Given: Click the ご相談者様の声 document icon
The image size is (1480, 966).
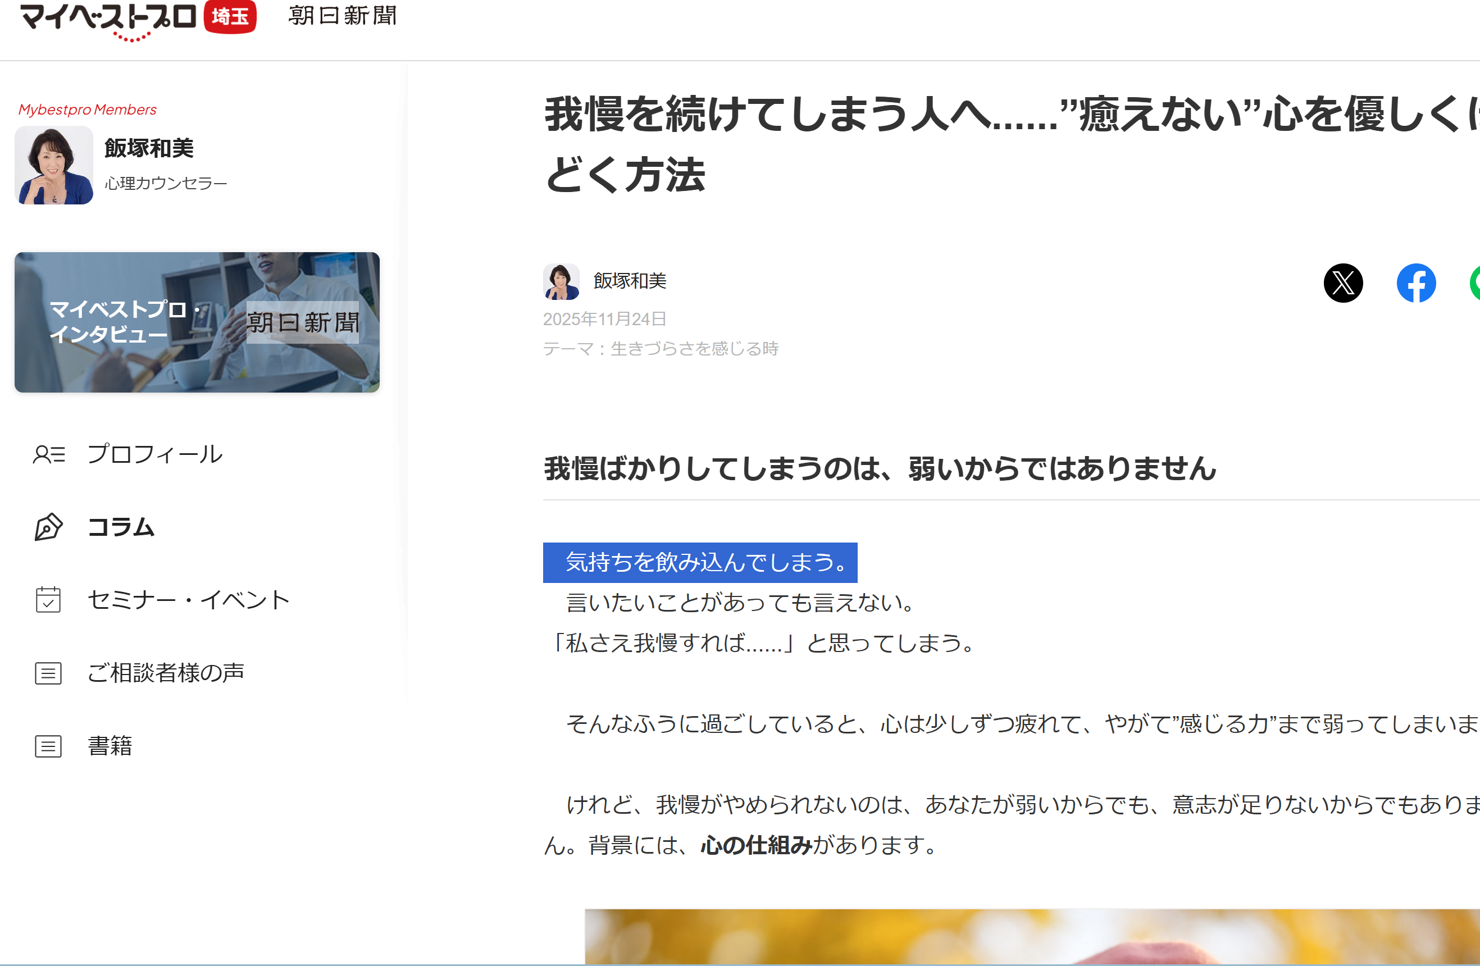Looking at the screenshot, I should point(48,672).
